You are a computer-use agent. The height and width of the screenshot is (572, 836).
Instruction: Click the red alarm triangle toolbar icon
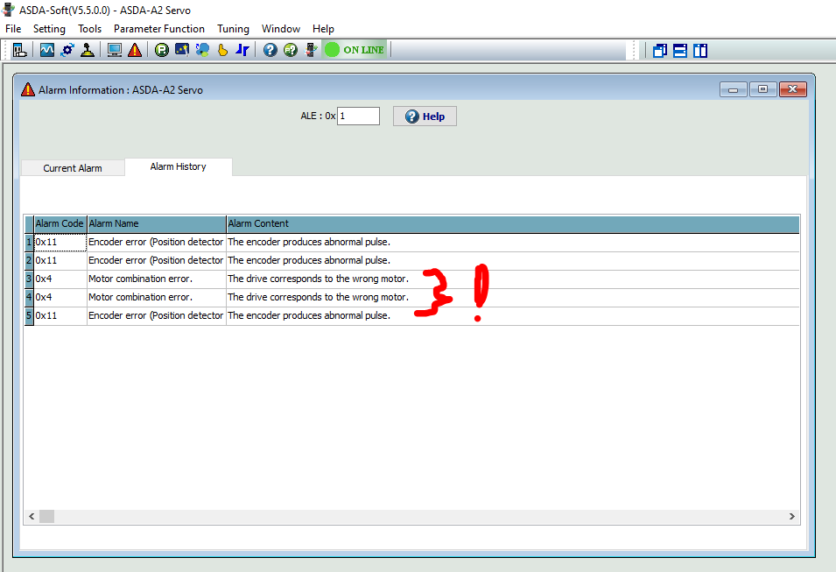pos(135,50)
